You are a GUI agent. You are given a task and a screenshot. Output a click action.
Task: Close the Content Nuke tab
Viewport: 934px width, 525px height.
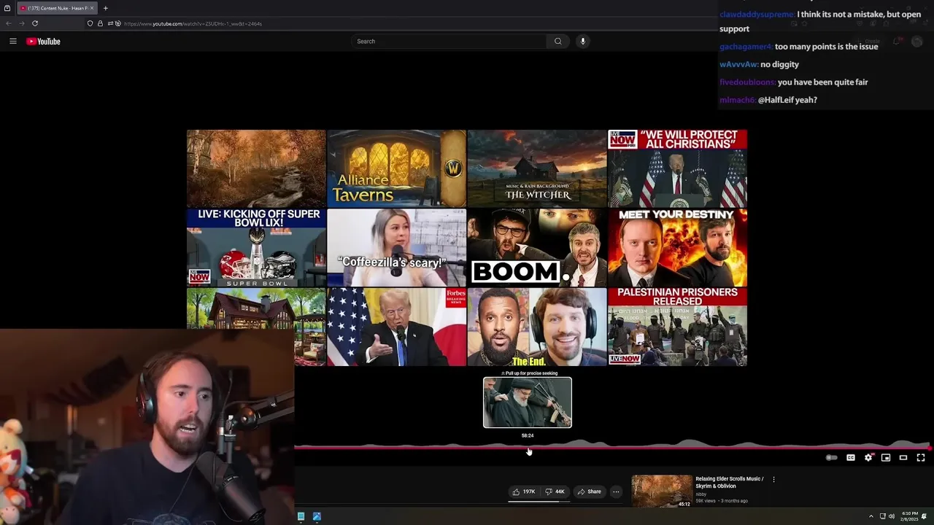92,8
